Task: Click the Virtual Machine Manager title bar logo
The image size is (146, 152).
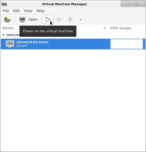Action: point(4,4)
